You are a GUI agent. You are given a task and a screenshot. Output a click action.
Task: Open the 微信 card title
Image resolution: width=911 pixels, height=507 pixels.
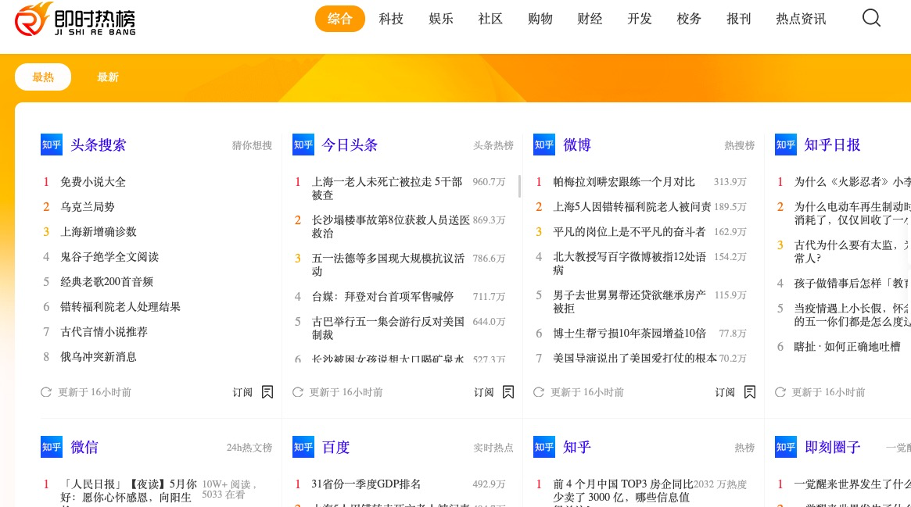(x=84, y=447)
